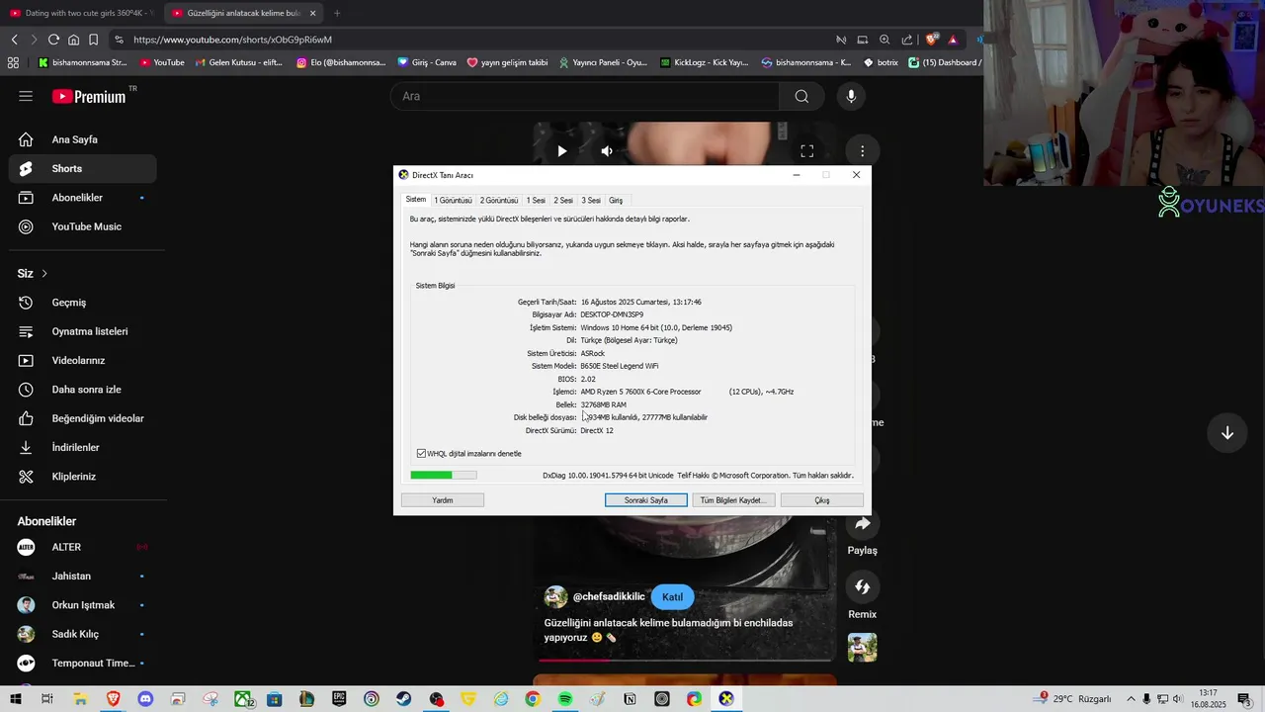Start voice search with microphone icon
The height and width of the screenshot is (712, 1265).
coord(851,96)
